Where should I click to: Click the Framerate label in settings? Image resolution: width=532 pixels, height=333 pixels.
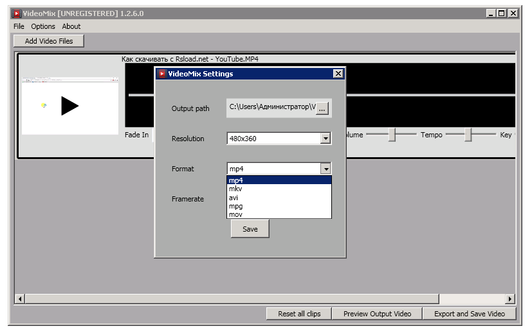point(188,199)
